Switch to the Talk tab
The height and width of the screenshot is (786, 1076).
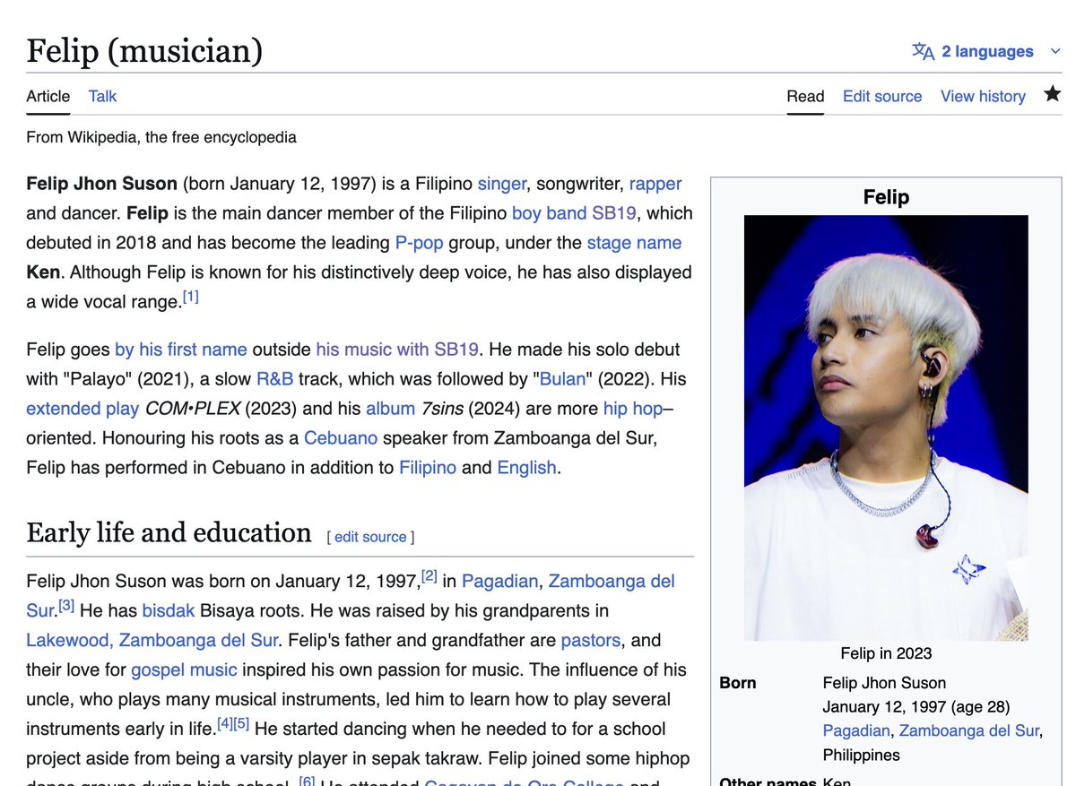(x=101, y=96)
